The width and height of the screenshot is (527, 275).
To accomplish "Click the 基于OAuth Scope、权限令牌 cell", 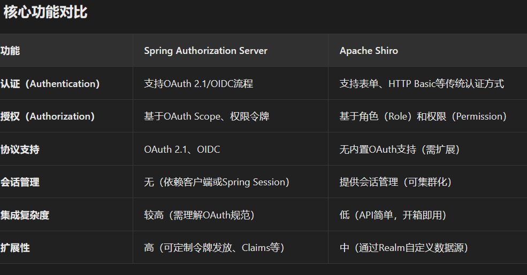I will click(207, 116).
